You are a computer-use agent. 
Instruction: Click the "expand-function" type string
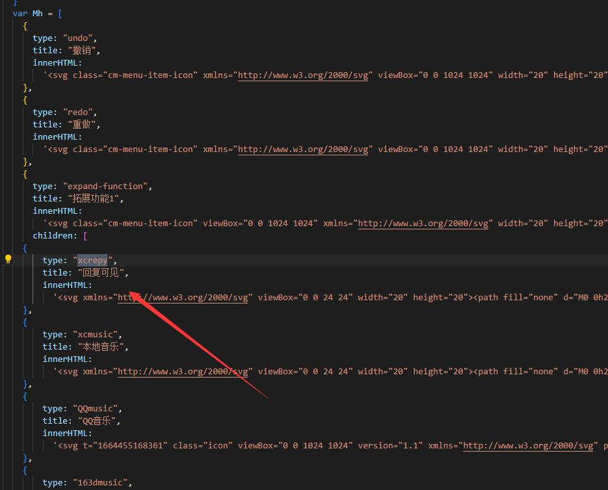click(107, 187)
